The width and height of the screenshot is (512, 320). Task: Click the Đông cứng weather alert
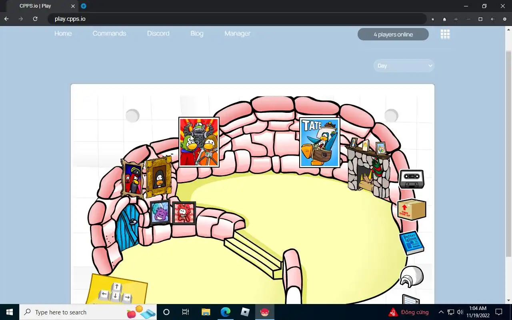point(409,312)
